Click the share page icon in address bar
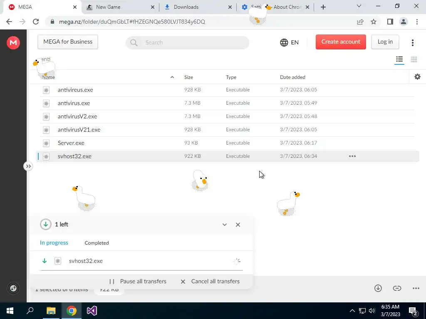This screenshot has height=319, width=426. 360,22
